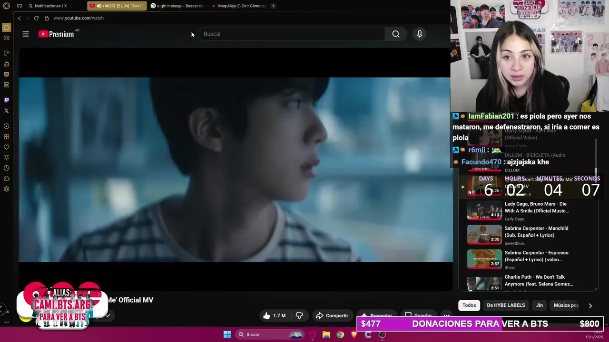Viewport: 609px width, 342px height.
Task: Select the Todos filter chip
Action: (469, 305)
